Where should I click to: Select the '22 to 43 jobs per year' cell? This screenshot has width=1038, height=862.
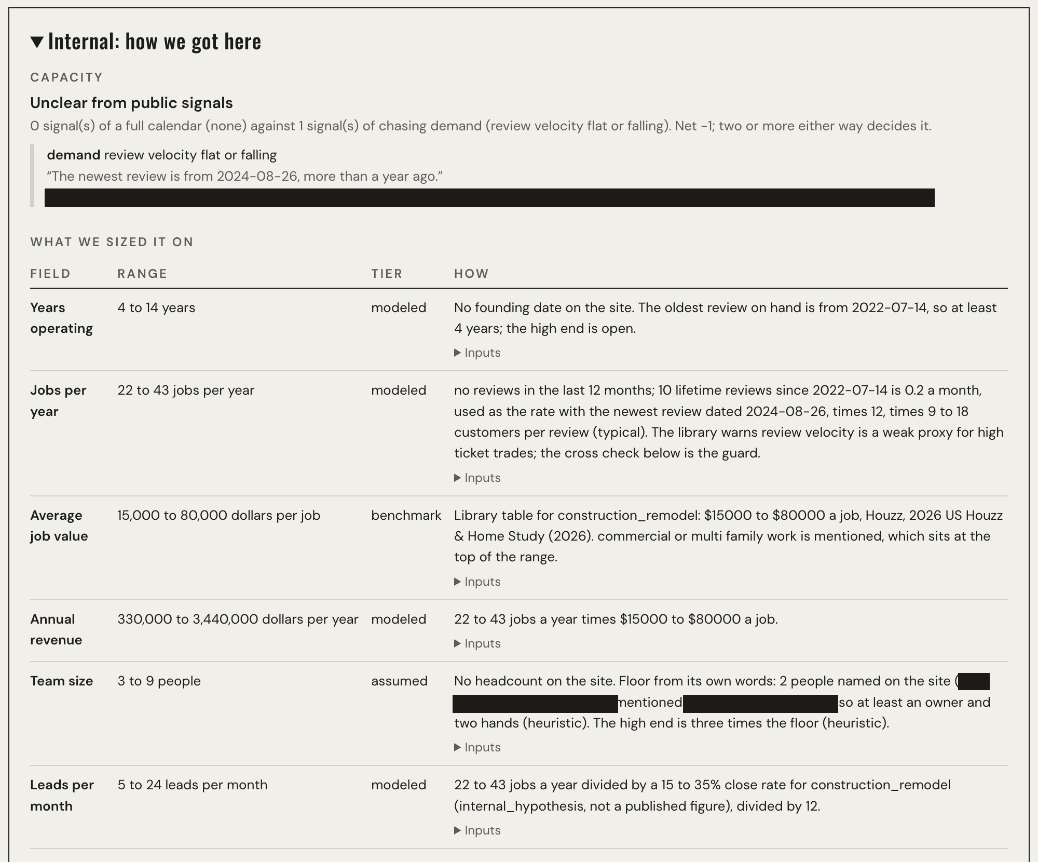click(x=186, y=390)
